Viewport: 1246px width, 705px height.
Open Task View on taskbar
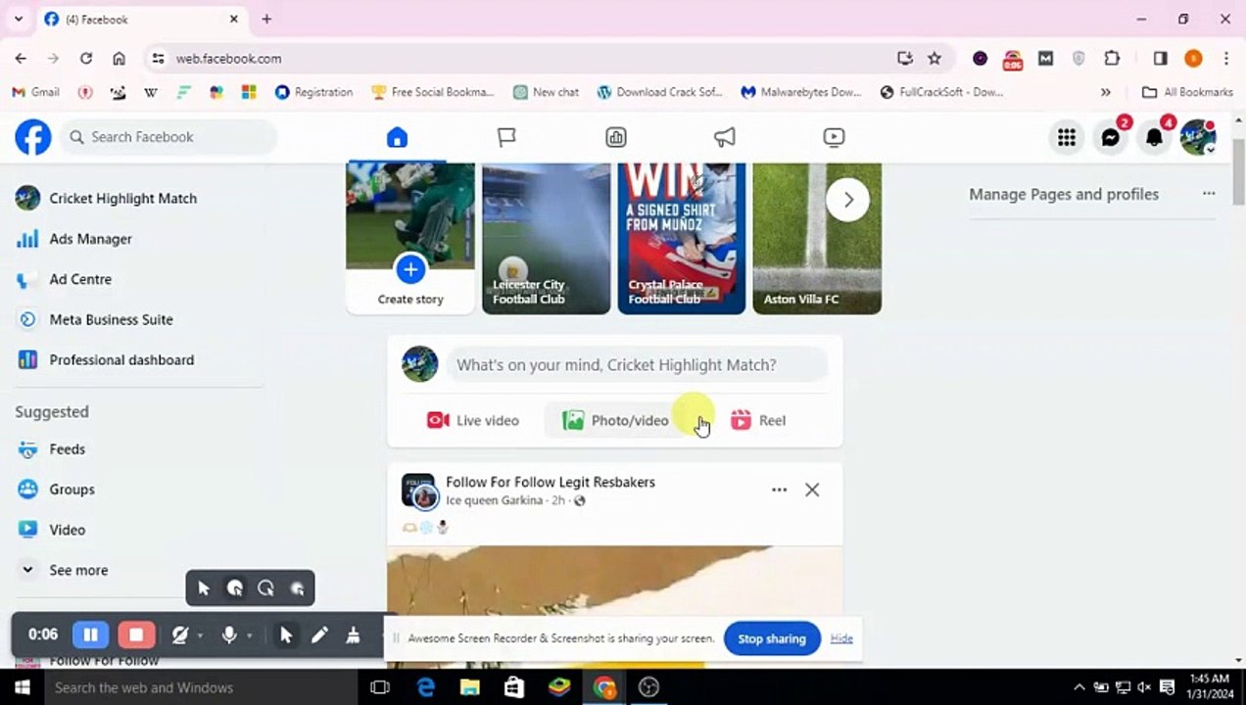point(380,687)
